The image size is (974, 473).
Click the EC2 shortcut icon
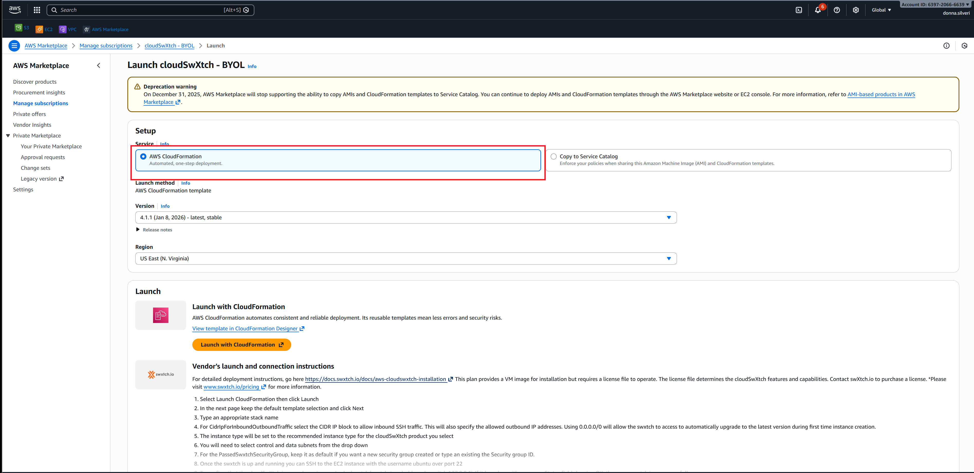[39, 29]
